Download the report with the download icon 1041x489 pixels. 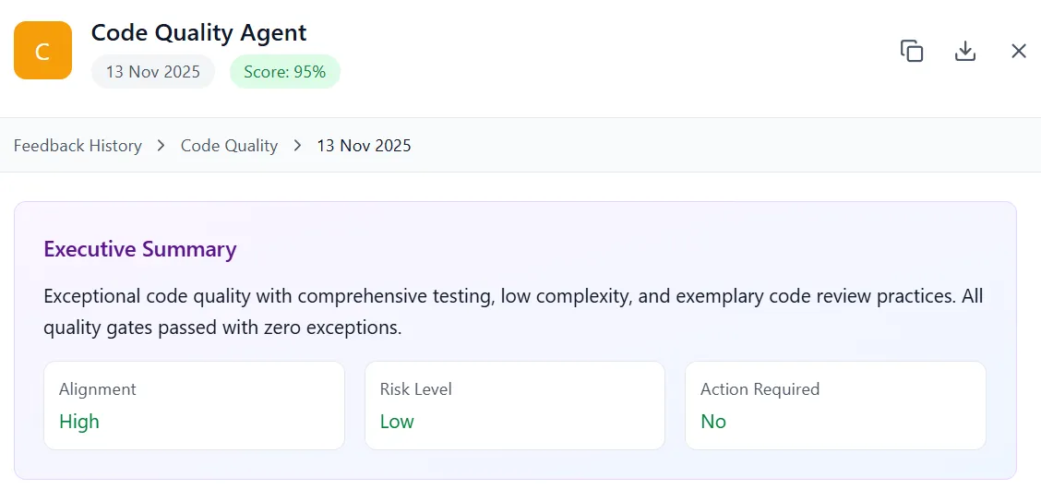965,51
